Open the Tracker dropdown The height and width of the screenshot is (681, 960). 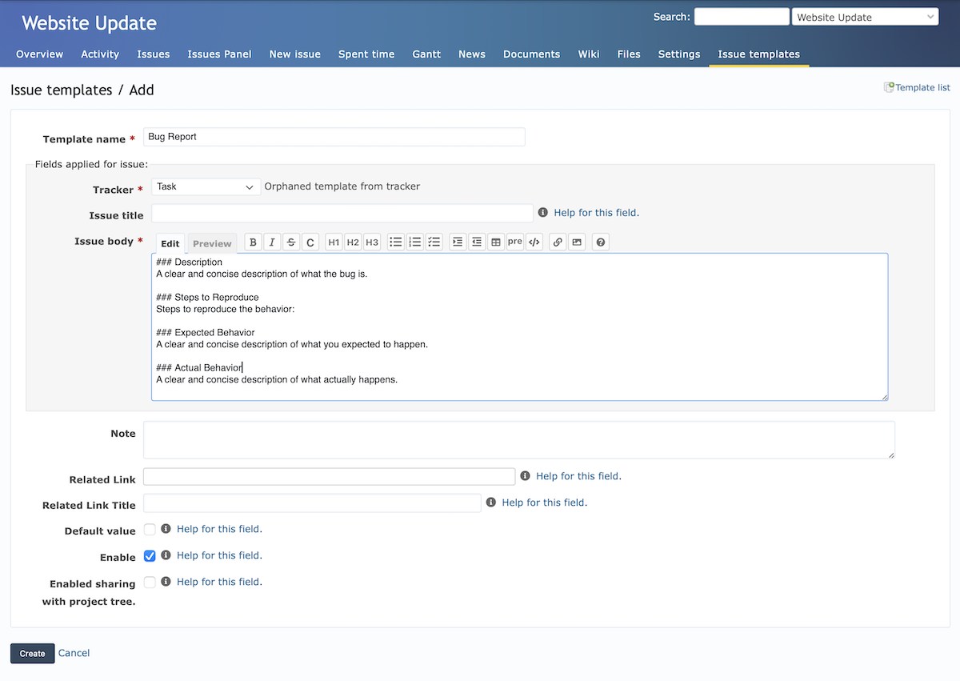[205, 186]
